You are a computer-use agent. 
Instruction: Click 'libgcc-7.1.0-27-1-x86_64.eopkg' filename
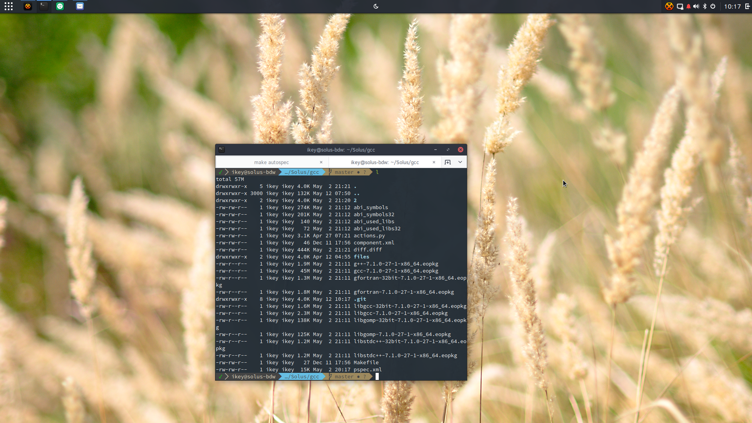pyautogui.click(x=401, y=313)
